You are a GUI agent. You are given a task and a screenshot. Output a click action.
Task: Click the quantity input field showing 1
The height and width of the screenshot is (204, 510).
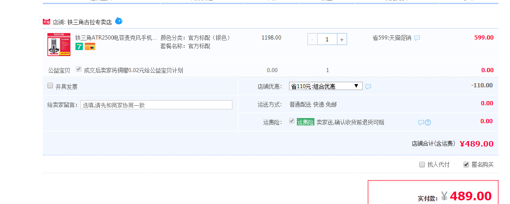coord(327,40)
